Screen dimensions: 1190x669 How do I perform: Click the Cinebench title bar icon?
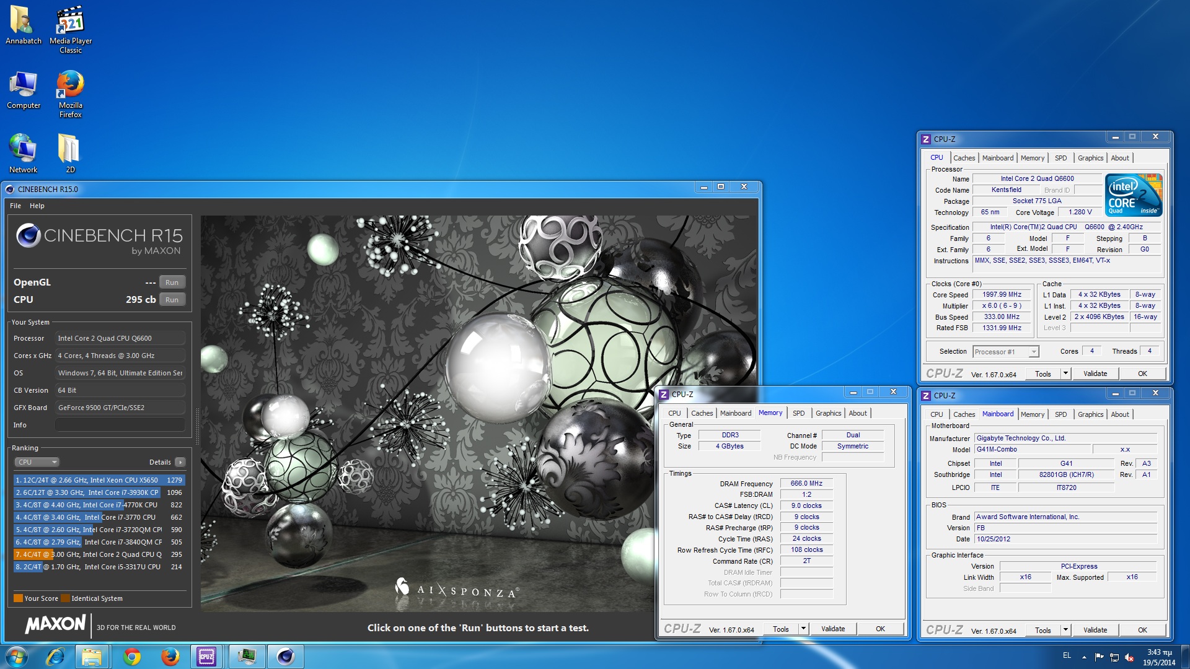pos(9,189)
